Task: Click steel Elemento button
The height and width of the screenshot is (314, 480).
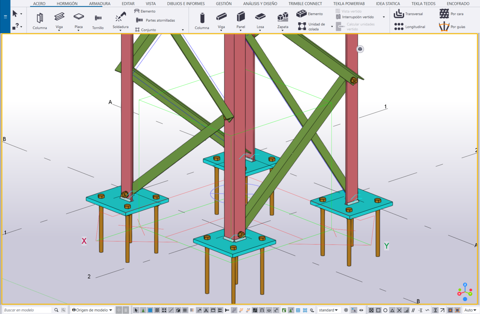Action: 145,11
